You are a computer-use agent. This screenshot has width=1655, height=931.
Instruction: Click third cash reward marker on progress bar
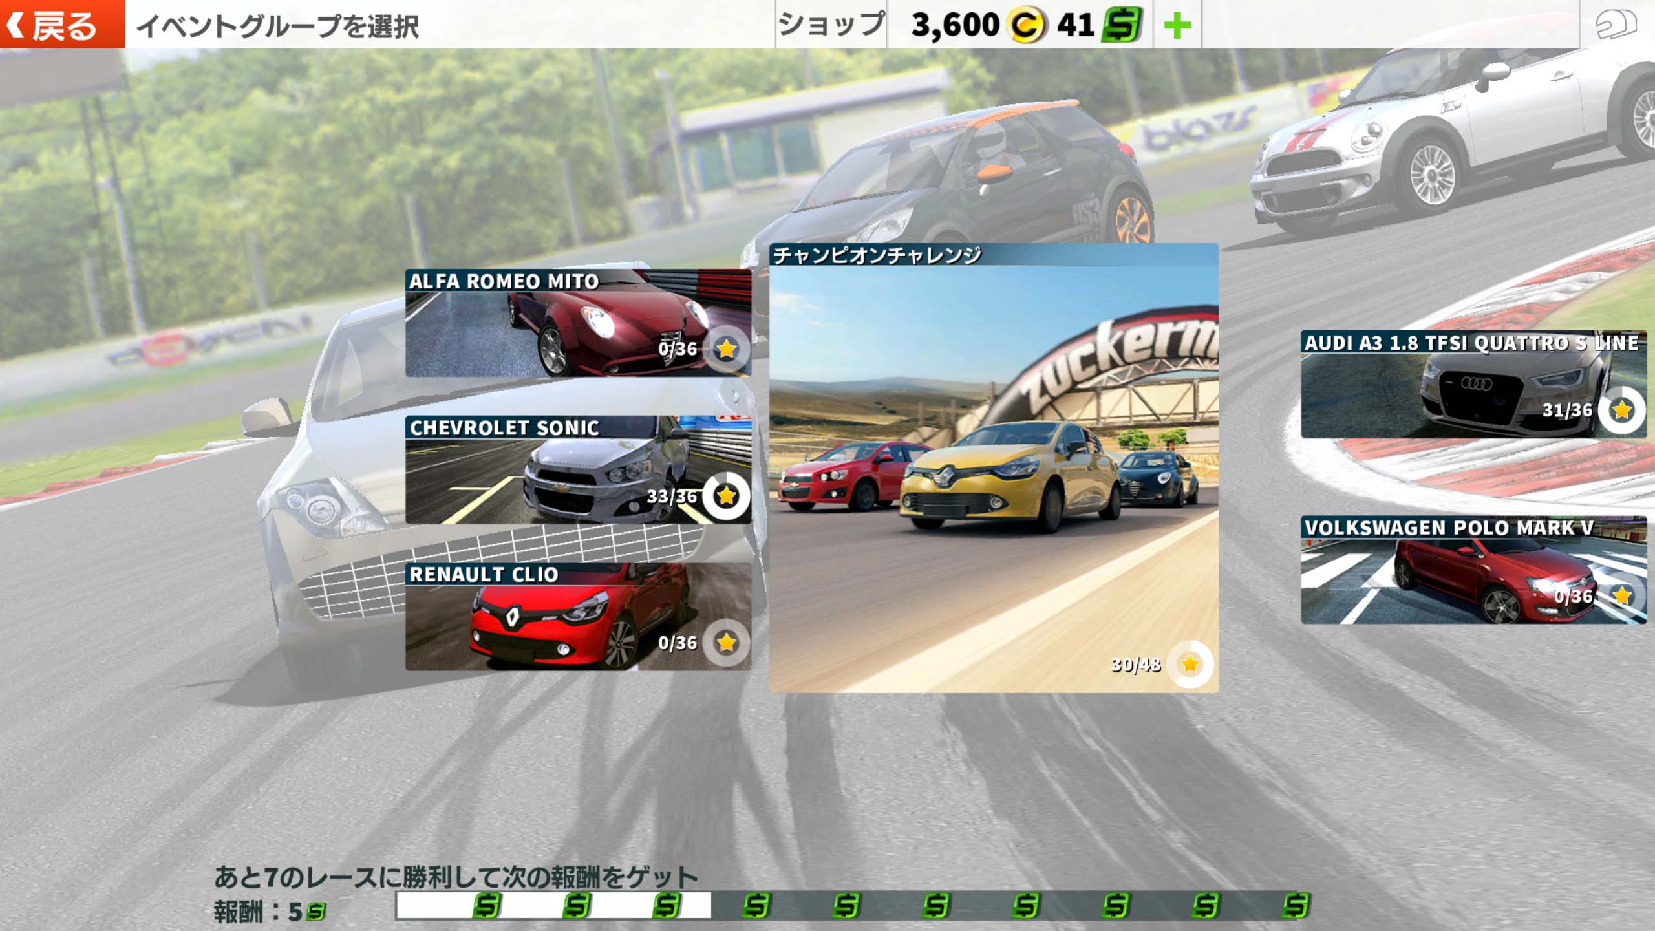click(x=667, y=906)
